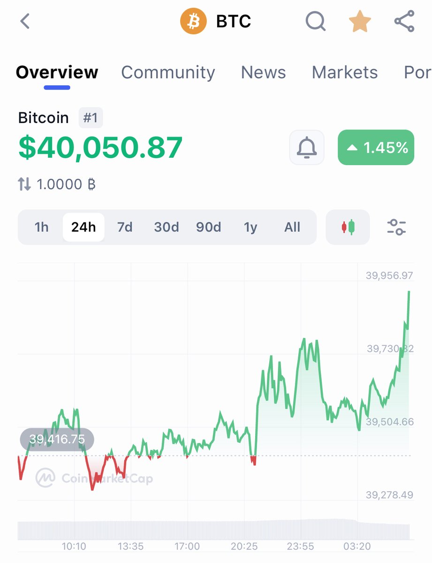
Task: Tap the 39,730.82 axis label
Action: coord(390,349)
